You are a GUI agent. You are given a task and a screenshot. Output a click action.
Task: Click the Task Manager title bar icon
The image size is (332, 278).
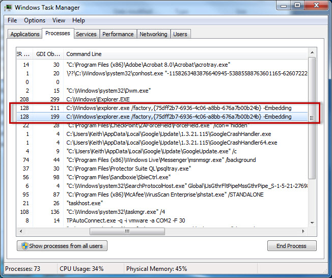click(x=8, y=7)
